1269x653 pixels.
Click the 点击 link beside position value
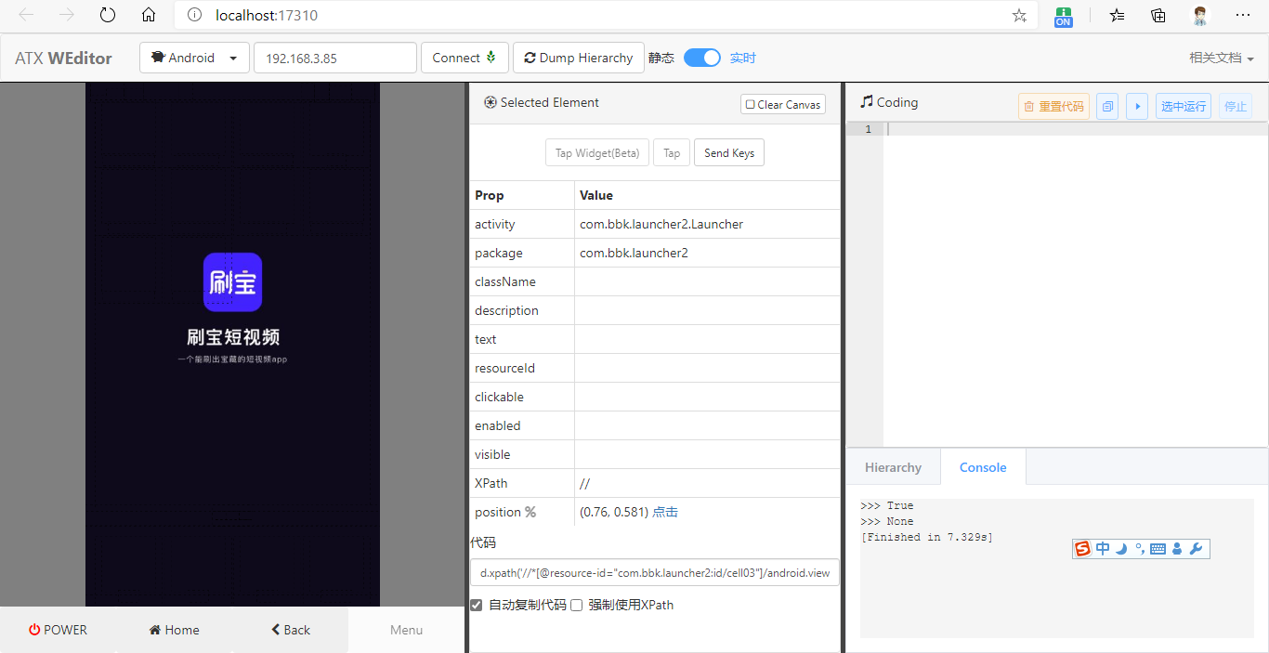click(x=665, y=512)
